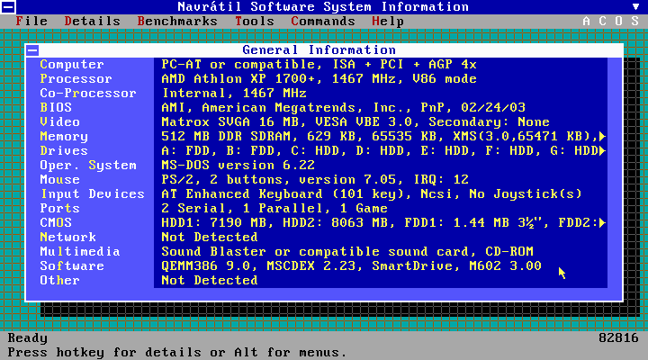Select the Video category

(60, 121)
